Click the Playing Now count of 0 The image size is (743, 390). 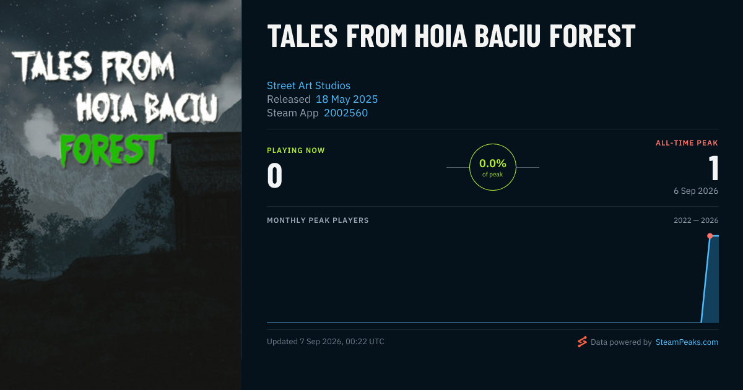(x=275, y=175)
